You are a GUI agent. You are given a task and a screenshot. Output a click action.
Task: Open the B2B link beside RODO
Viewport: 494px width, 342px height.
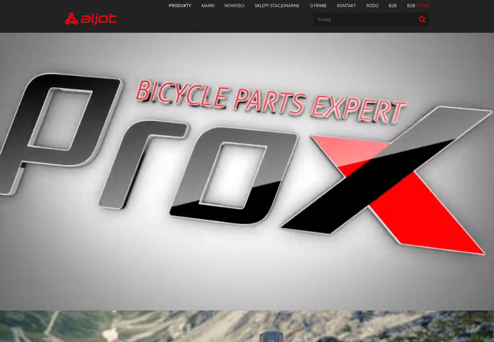393,5
